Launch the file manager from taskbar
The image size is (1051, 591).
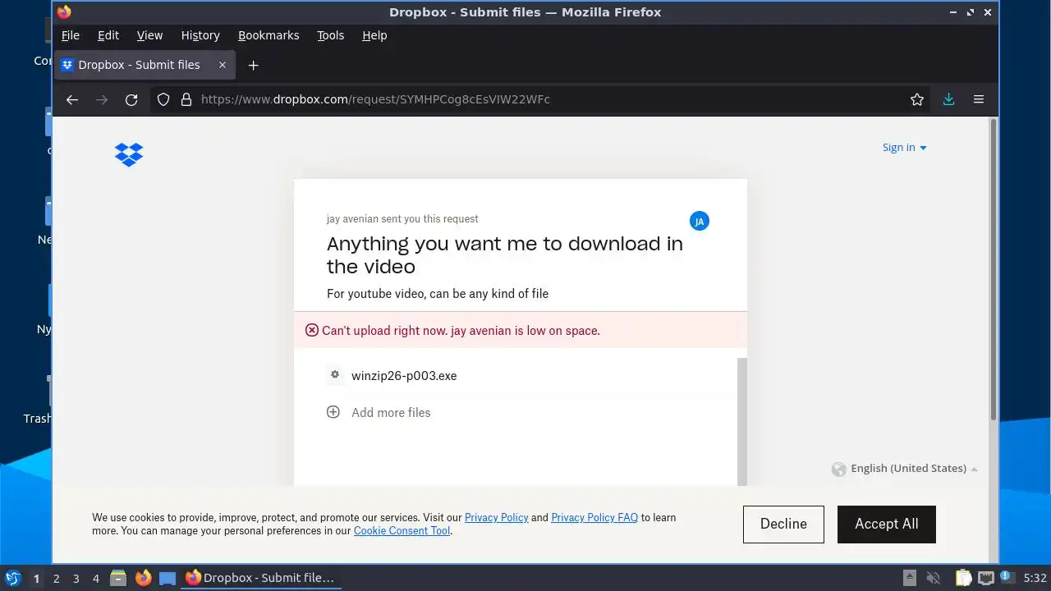[118, 578]
